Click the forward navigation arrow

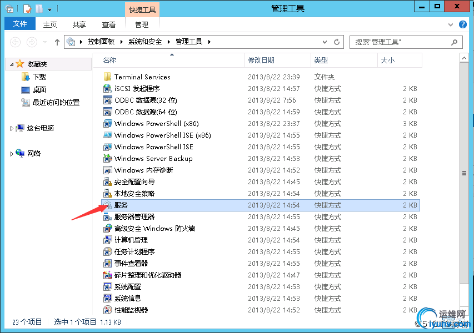point(32,42)
